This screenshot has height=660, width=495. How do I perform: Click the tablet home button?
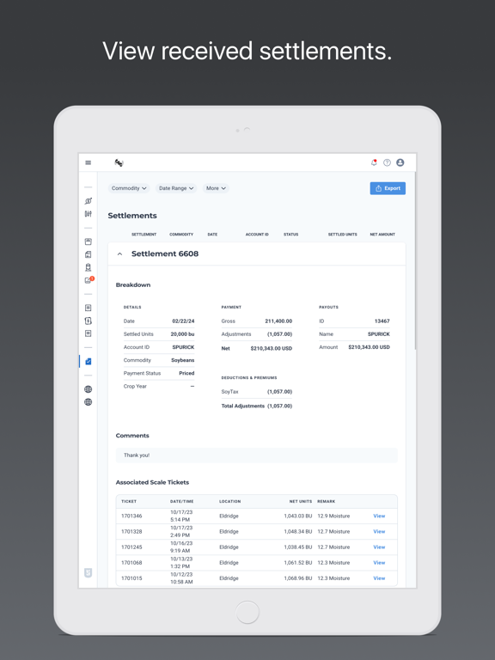pos(247,612)
